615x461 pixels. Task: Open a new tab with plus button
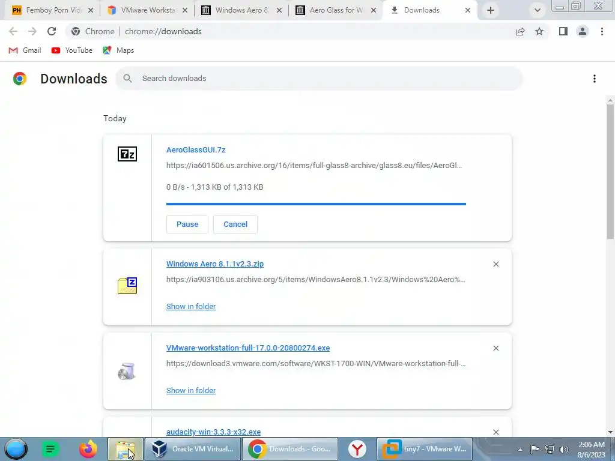coord(491,10)
